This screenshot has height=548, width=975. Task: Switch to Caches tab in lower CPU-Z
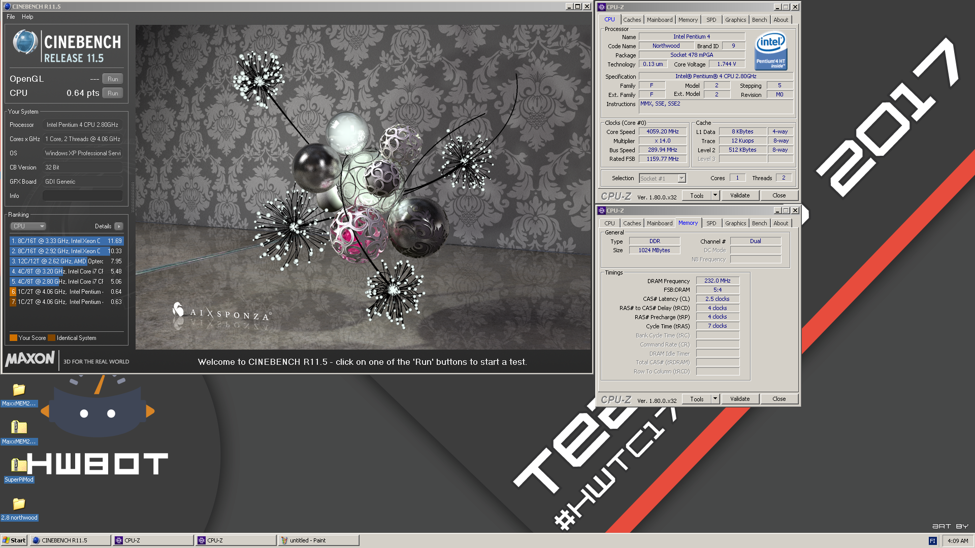click(x=632, y=223)
